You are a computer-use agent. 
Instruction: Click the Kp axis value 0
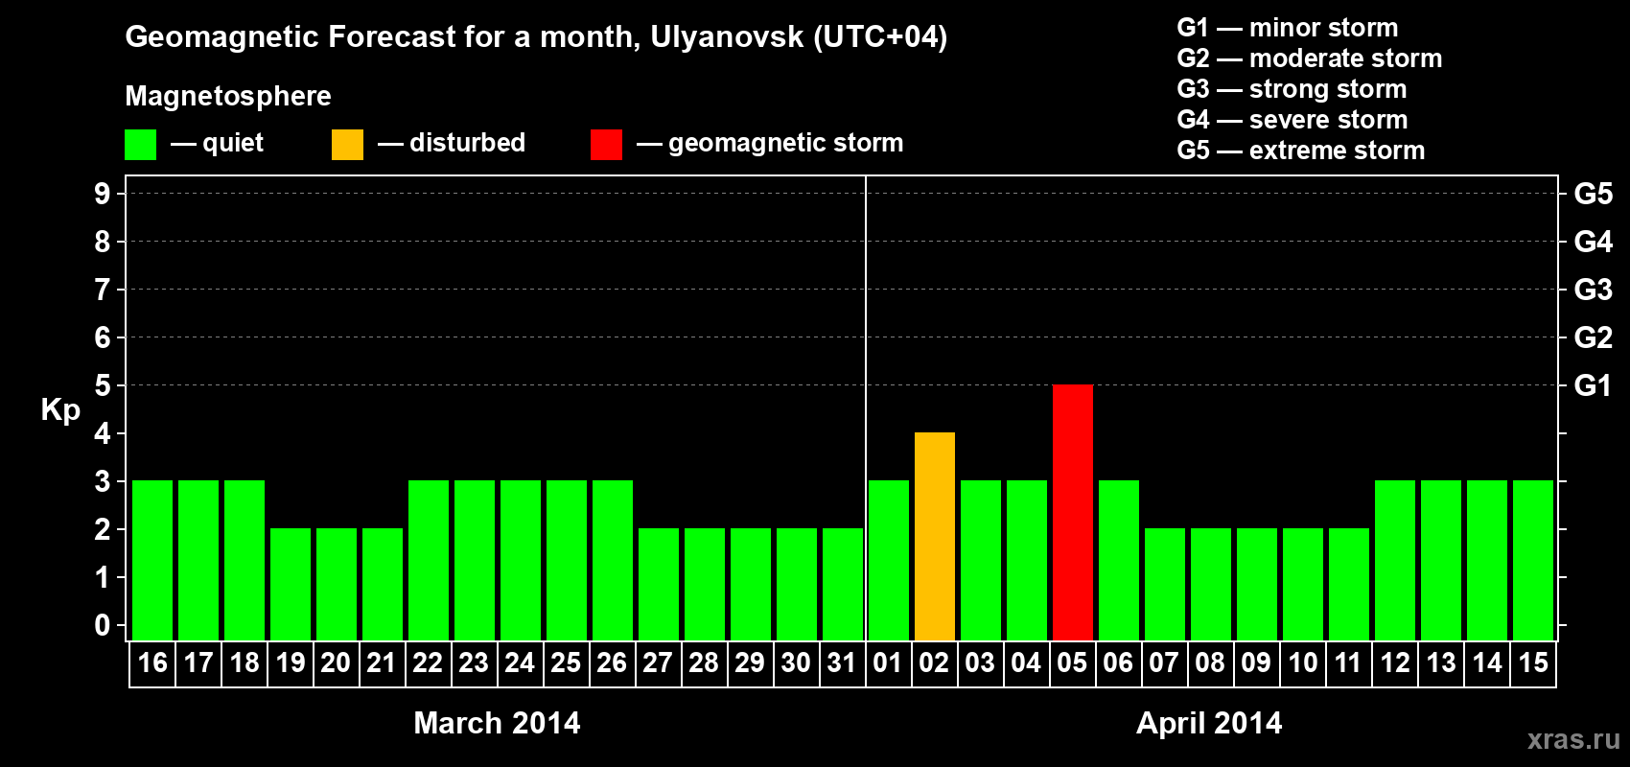103,625
